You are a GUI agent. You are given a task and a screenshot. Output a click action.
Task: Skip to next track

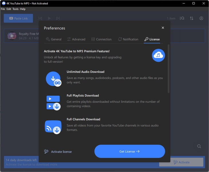[58, 18]
